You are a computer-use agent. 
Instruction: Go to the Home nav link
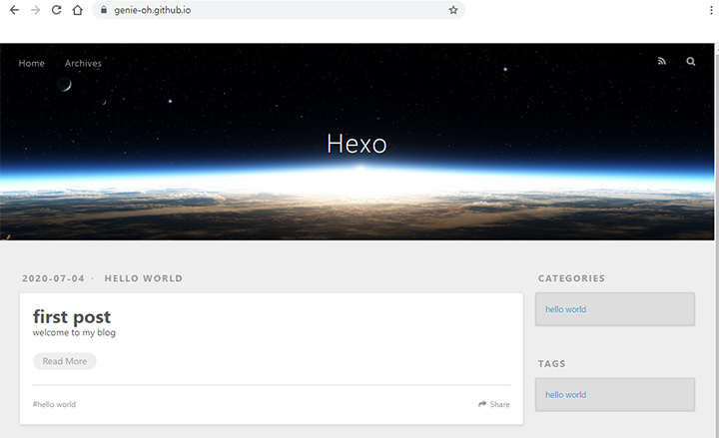32,63
